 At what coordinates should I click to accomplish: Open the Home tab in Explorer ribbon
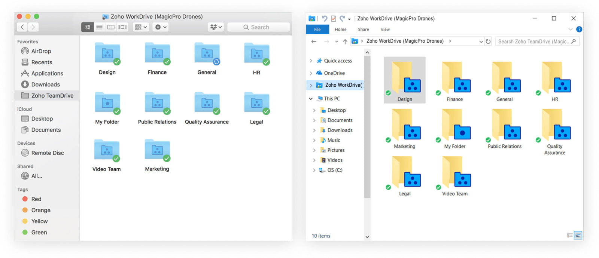pos(340,30)
